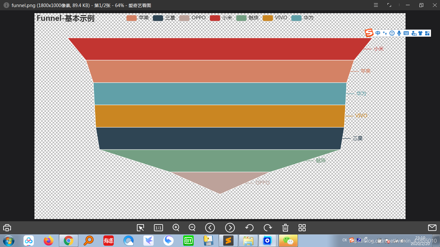The image size is (440, 247).
Task: Open File Explorer in taskbar
Action: [x=248, y=240]
